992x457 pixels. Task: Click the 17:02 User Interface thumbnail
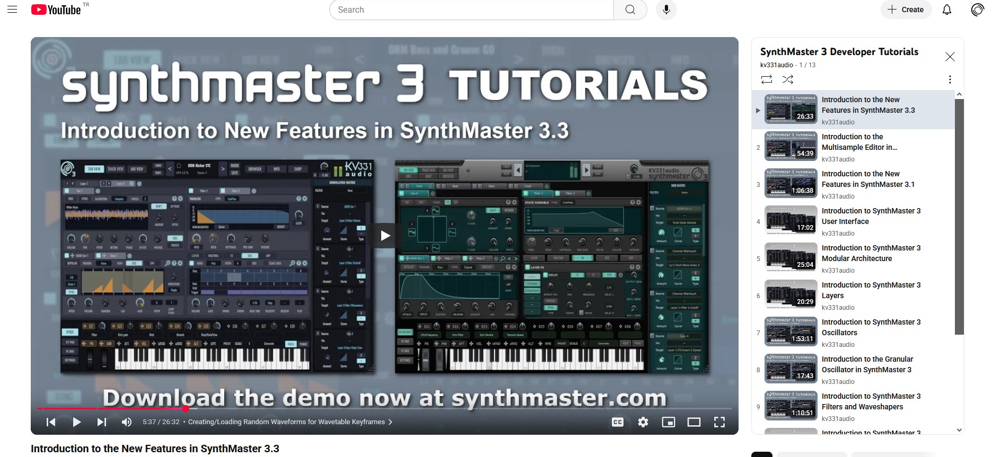[791, 220]
